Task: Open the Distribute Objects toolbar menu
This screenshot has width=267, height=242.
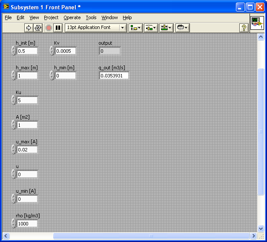Action: click(x=151, y=28)
